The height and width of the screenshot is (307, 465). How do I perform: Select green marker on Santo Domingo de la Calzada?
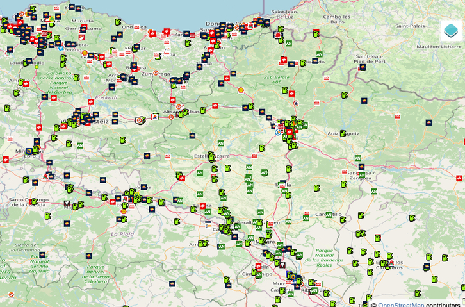[x=35, y=202]
